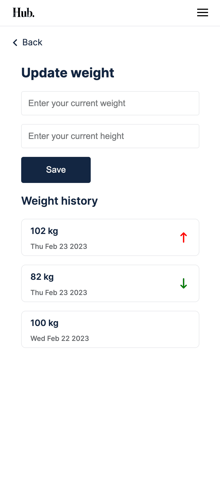Image resolution: width=220 pixels, height=494 pixels.
Task: Click the current weight input field
Action: tap(110, 103)
